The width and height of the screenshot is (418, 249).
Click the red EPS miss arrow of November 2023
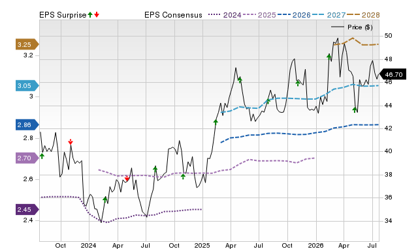coord(71,142)
